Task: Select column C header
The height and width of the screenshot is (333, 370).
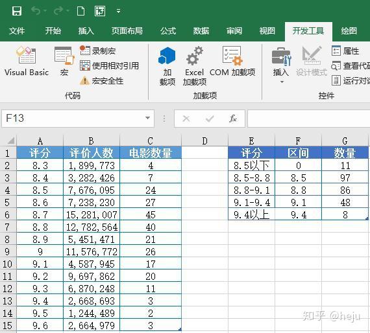Action: [x=151, y=141]
